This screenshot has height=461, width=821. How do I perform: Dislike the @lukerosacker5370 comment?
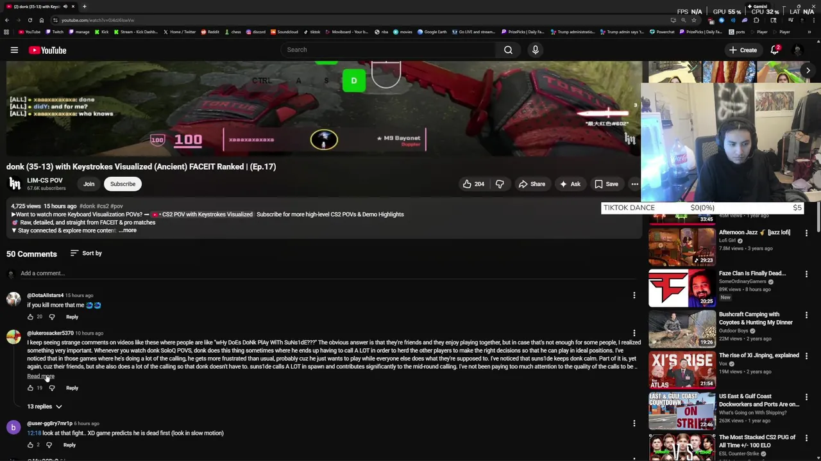pyautogui.click(x=52, y=388)
